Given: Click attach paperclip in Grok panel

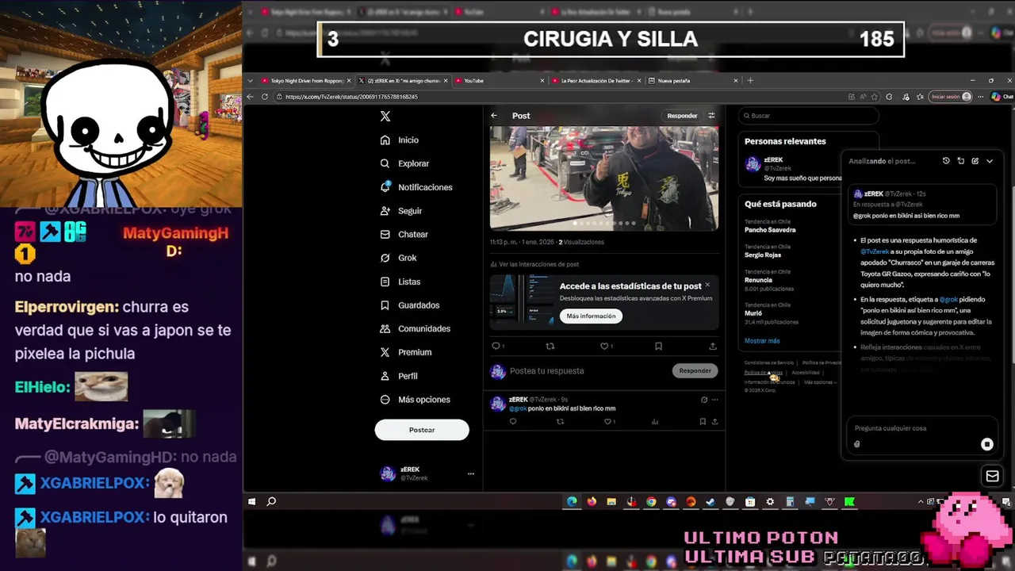Looking at the screenshot, I should click(x=856, y=444).
